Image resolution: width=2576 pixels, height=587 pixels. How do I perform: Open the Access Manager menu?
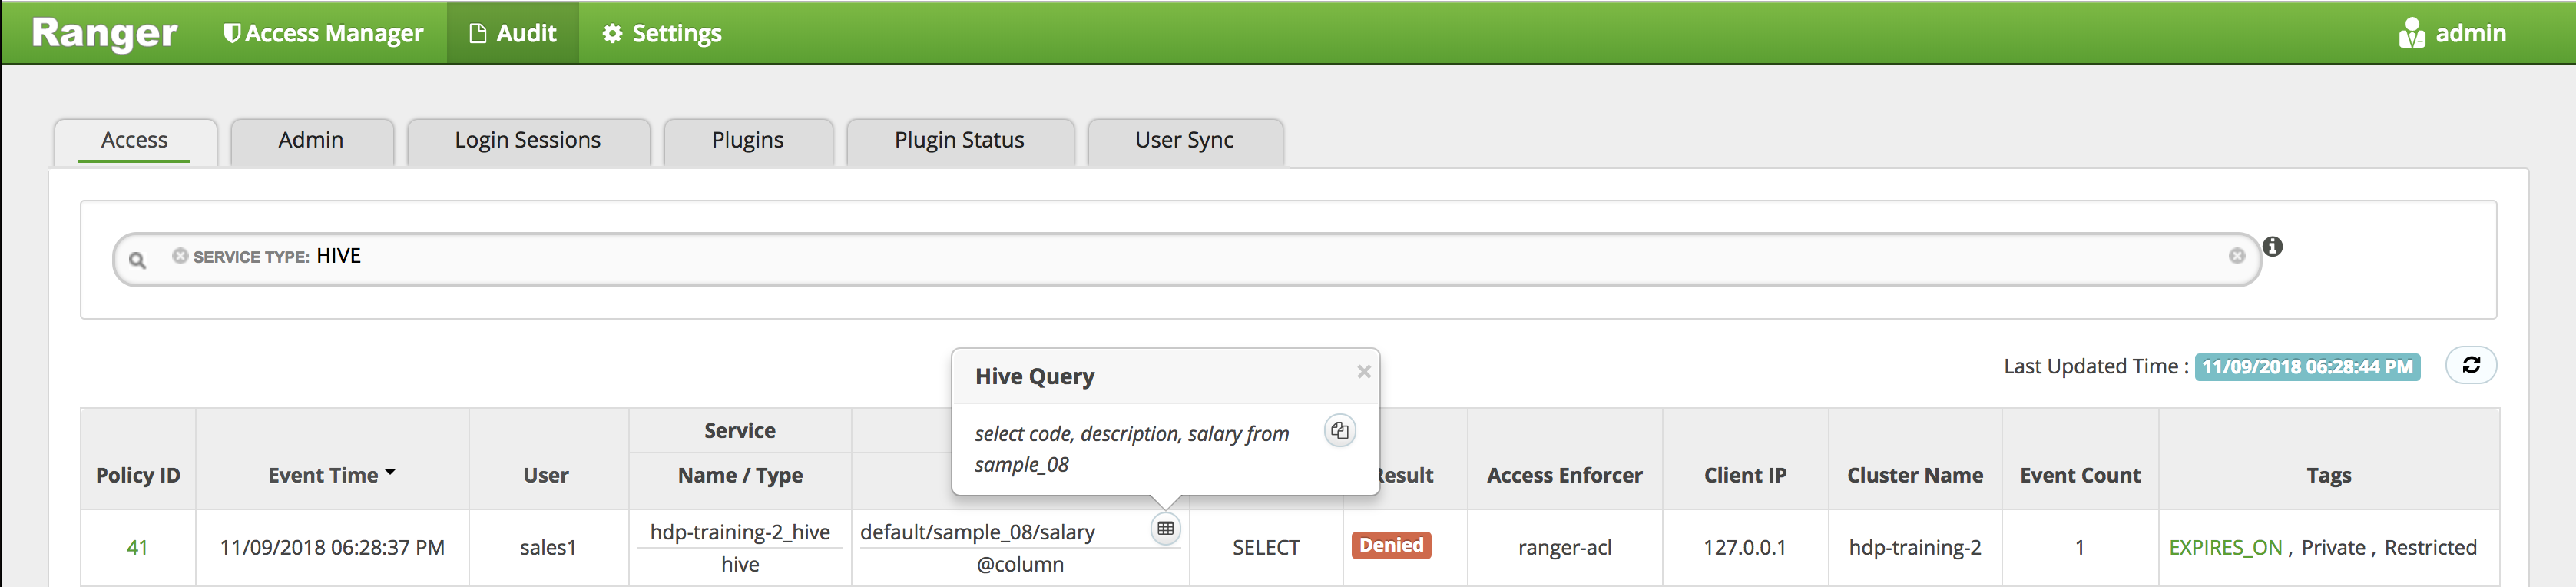click(323, 33)
